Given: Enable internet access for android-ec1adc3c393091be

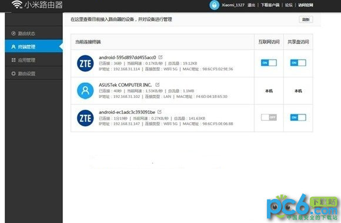Looking at the screenshot, I should (x=269, y=117).
